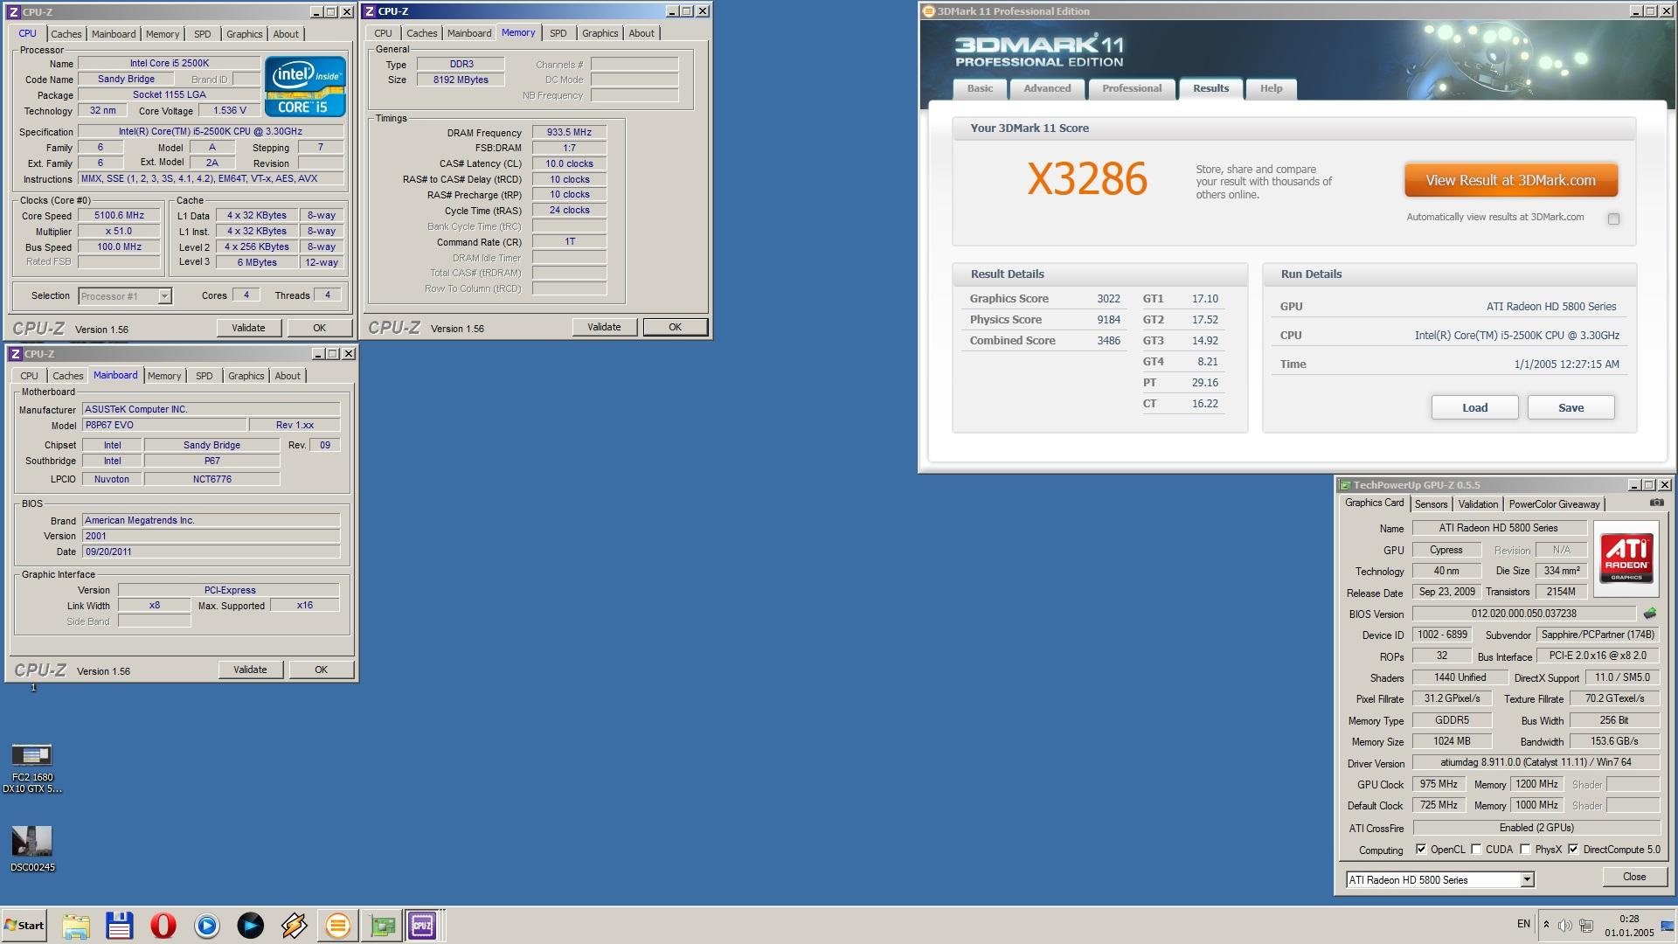Open the volume speaker tray icon
Viewport: 1678px width, 944px height.
1564,925
